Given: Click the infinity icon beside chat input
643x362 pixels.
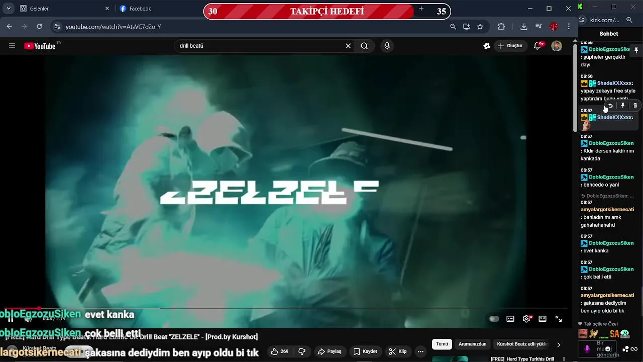Looking at the screenshot, I should [634, 349].
